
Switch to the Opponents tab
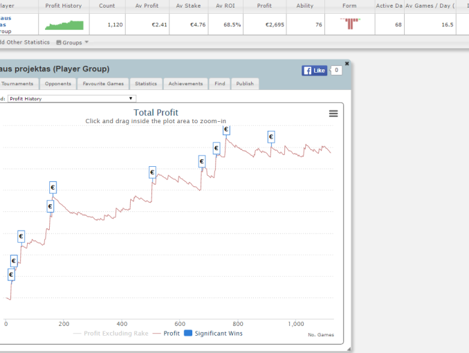point(58,84)
